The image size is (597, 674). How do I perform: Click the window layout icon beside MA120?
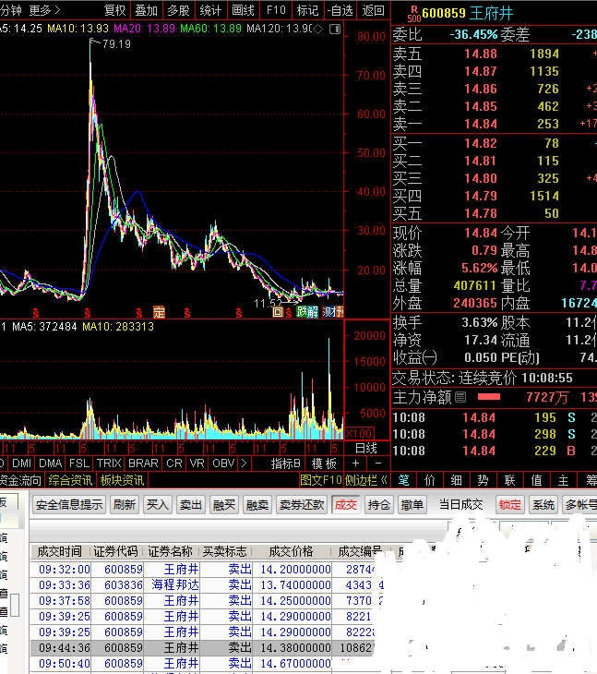pyautogui.click(x=335, y=30)
